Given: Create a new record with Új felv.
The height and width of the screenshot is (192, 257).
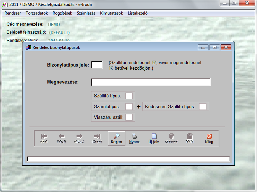Looking at the screenshot, I should tap(154, 138).
